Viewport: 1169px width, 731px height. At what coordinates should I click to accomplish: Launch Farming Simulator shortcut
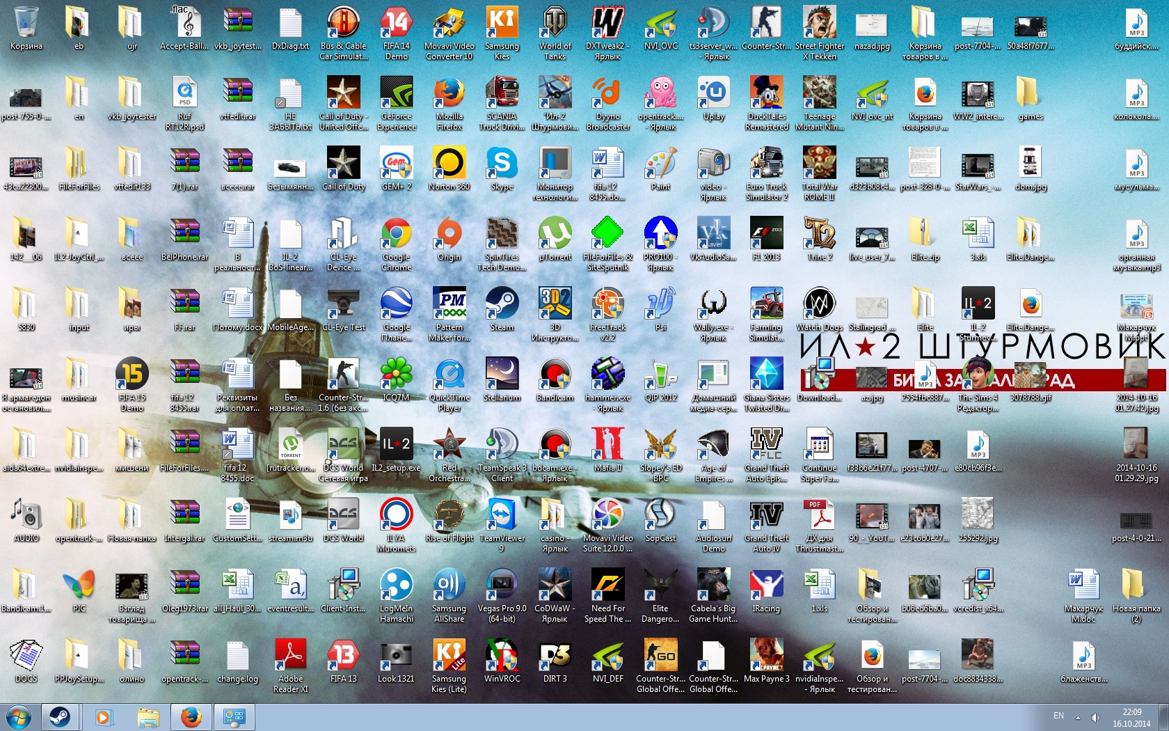pos(766,315)
